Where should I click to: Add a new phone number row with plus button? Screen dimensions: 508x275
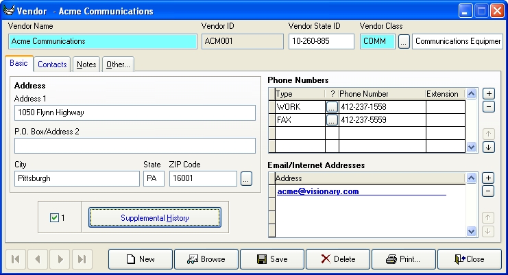click(488, 93)
